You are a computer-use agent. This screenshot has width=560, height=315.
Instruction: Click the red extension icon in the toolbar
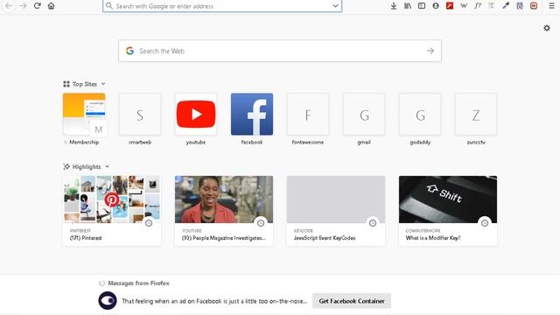[x=450, y=6]
